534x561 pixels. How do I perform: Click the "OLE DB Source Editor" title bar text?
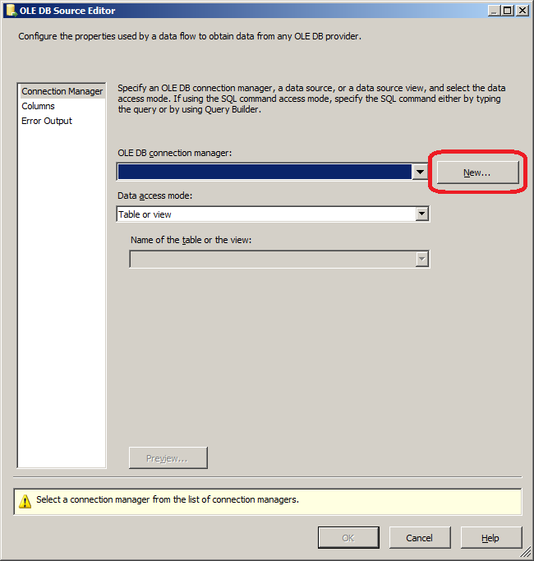[x=71, y=11]
